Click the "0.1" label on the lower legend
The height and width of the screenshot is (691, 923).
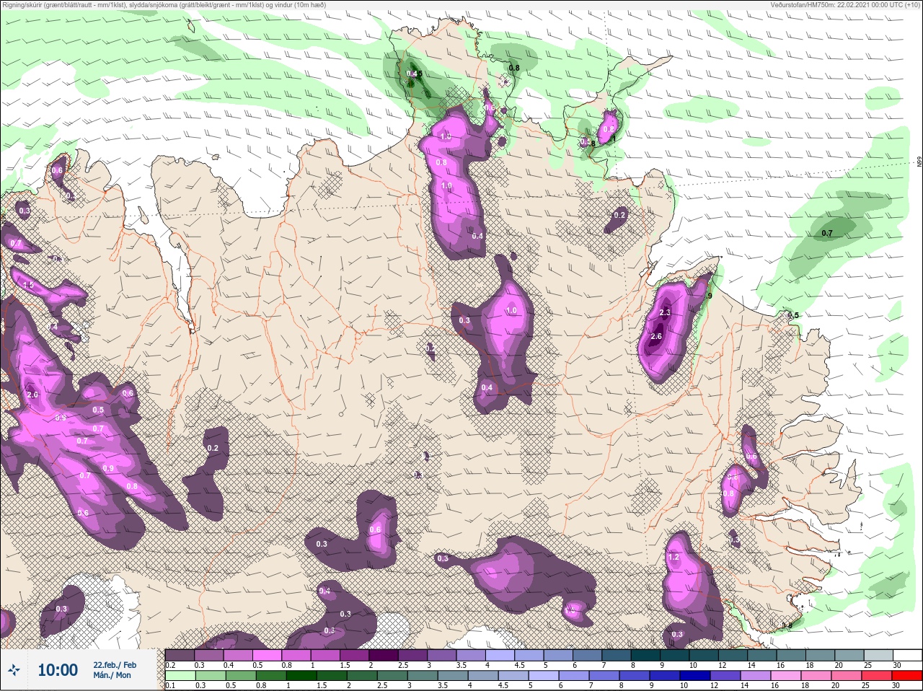click(170, 685)
